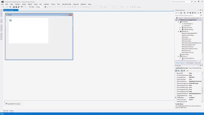Select the Categorized view icon in Properties

pos(176,71)
